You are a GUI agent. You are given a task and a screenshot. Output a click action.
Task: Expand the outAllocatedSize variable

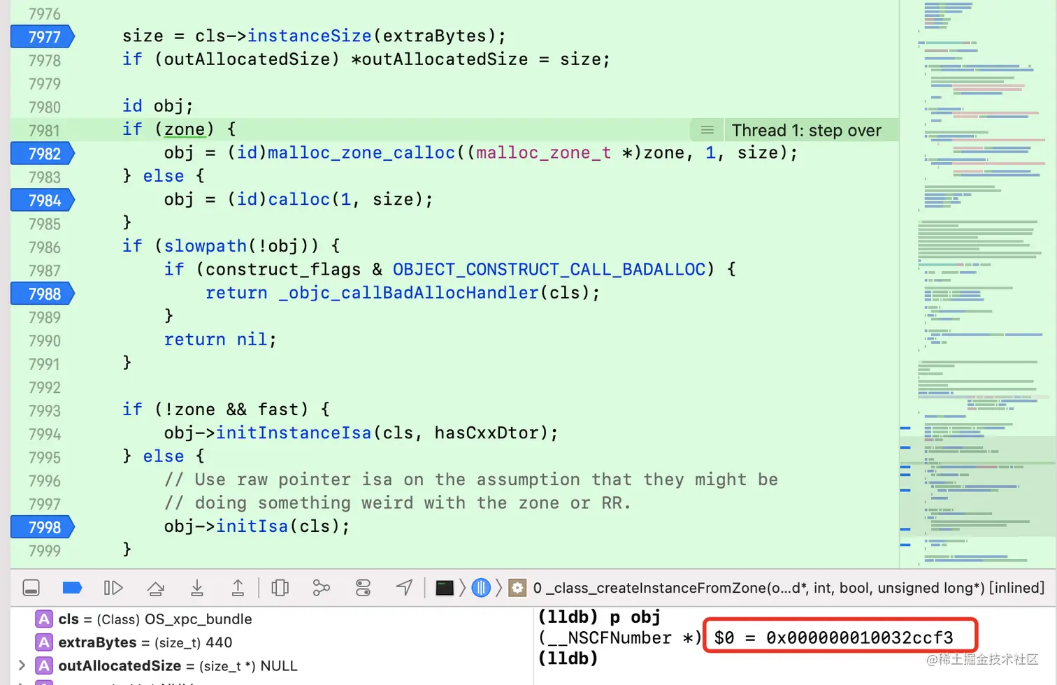point(22,665)
